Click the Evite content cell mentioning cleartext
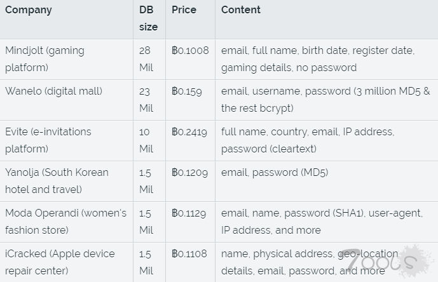This screenshot has width=438, height=282. [x=308, y=140]
